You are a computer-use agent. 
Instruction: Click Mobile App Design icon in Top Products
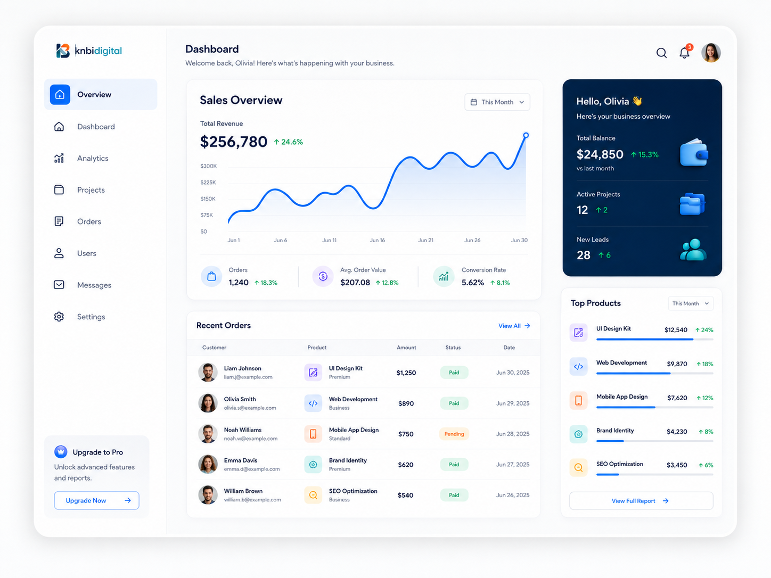pos(578,400)
